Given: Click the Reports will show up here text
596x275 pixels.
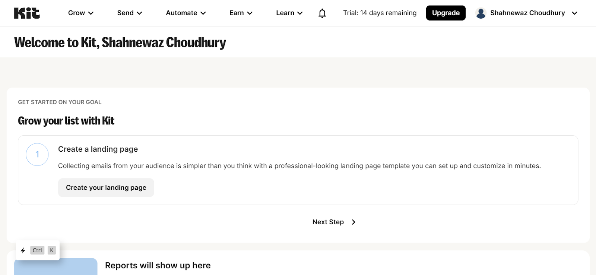Looking at the screenshot, I should [x=158, y=265].
